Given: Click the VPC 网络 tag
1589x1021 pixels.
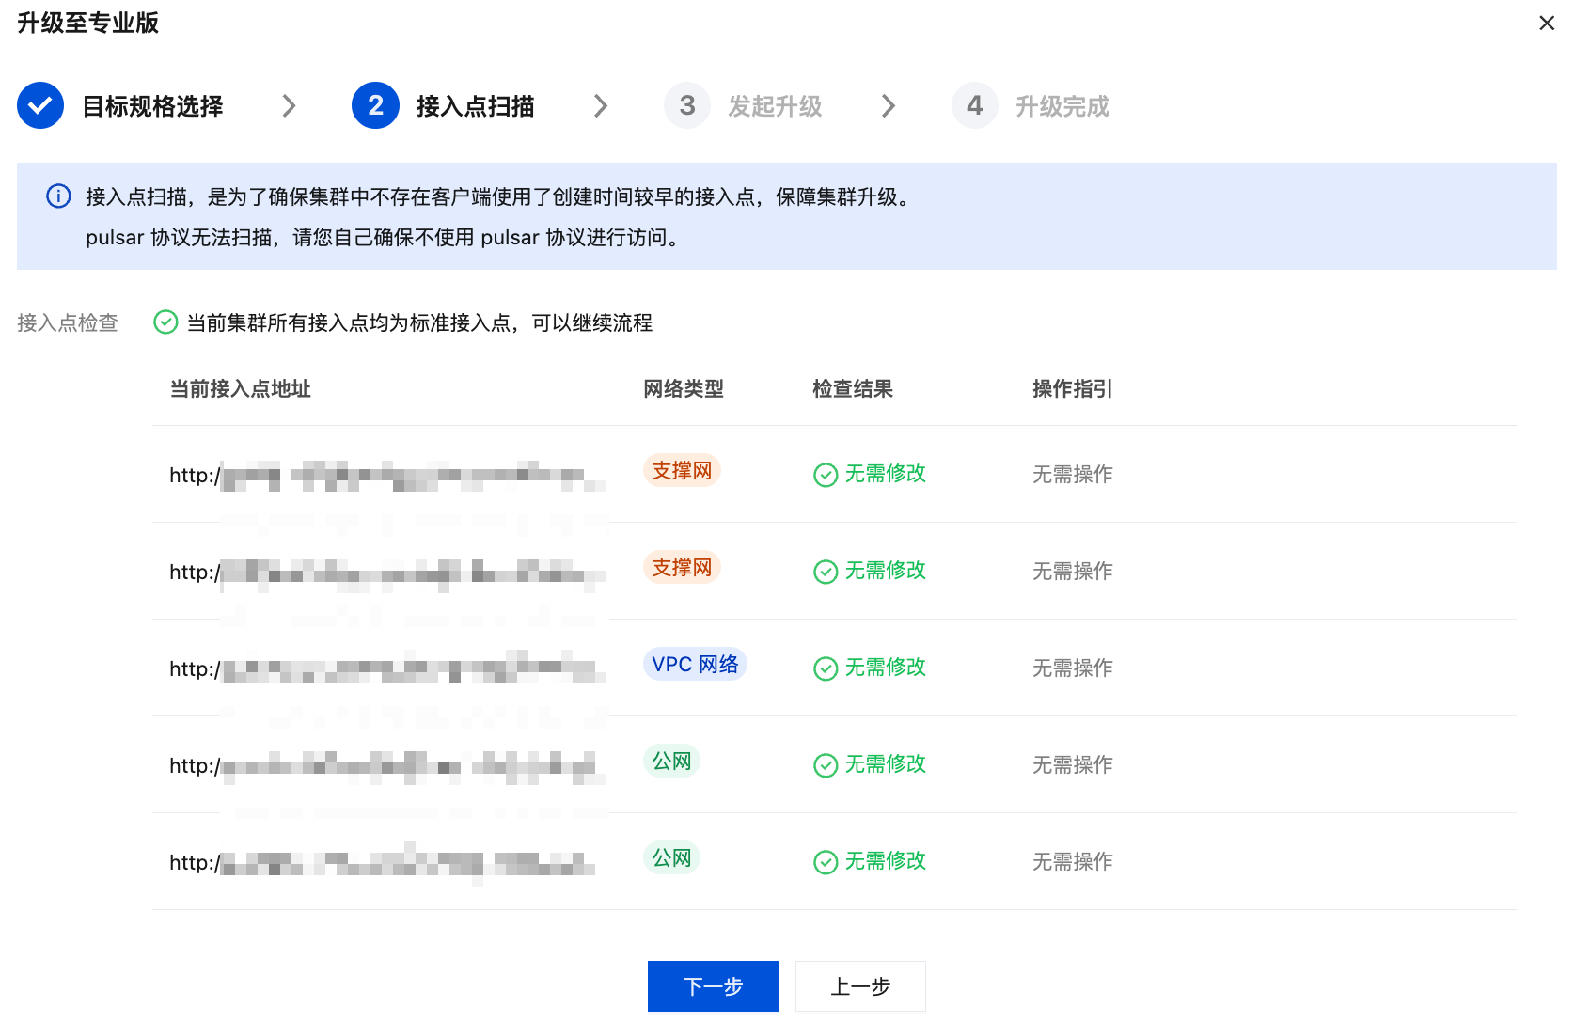Looking at the screenshot, I should coord(695,664).
